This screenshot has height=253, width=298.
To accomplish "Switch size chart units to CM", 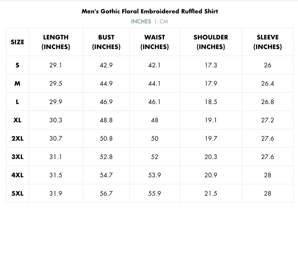I will 164,21.
